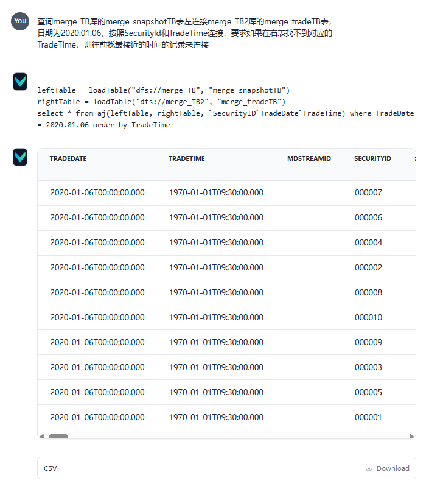Screen dimensions: 429x486
Task: Click the trade date in the 000007 row
Action: point(97,192)
